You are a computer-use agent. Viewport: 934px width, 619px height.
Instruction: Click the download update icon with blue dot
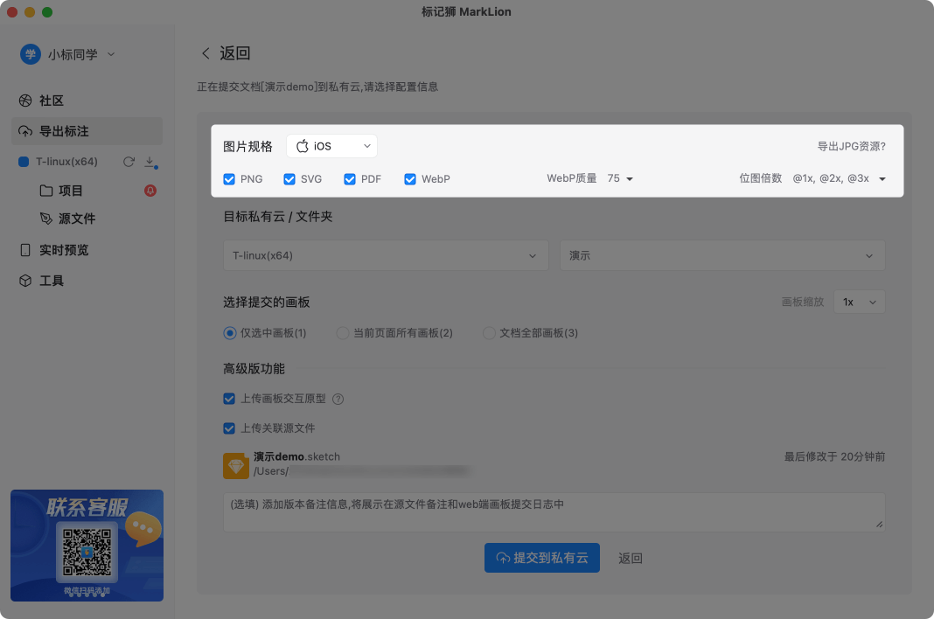pyautogui.click(x=150, y=161)
